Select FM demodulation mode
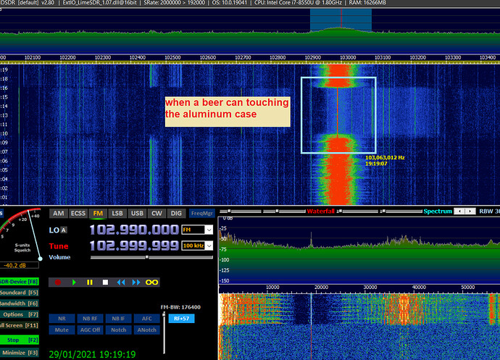The image size is (500, 360). pos(98,214)
